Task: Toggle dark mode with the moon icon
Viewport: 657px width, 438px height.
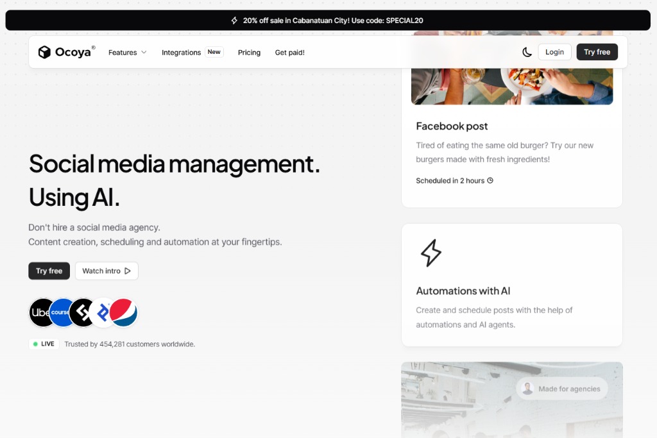Action: click(527, 53)
